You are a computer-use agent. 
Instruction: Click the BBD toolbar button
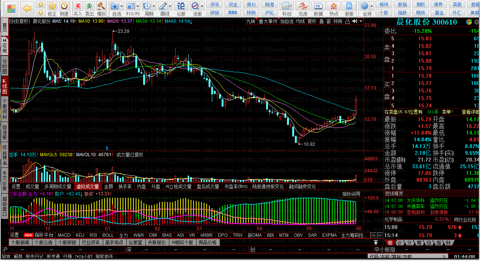click(233, 12)
